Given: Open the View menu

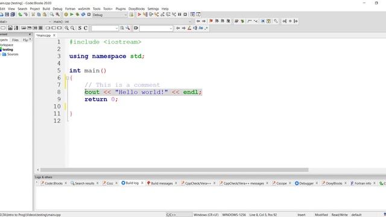Looking at the screenshot, I should tap(11, 9).
